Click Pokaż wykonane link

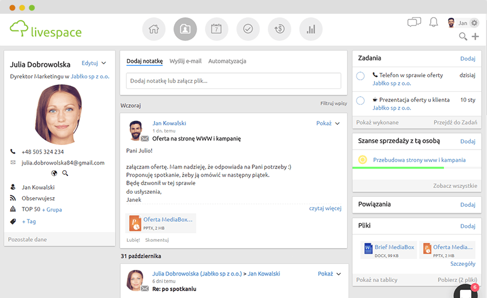click(x=377, y=122)
